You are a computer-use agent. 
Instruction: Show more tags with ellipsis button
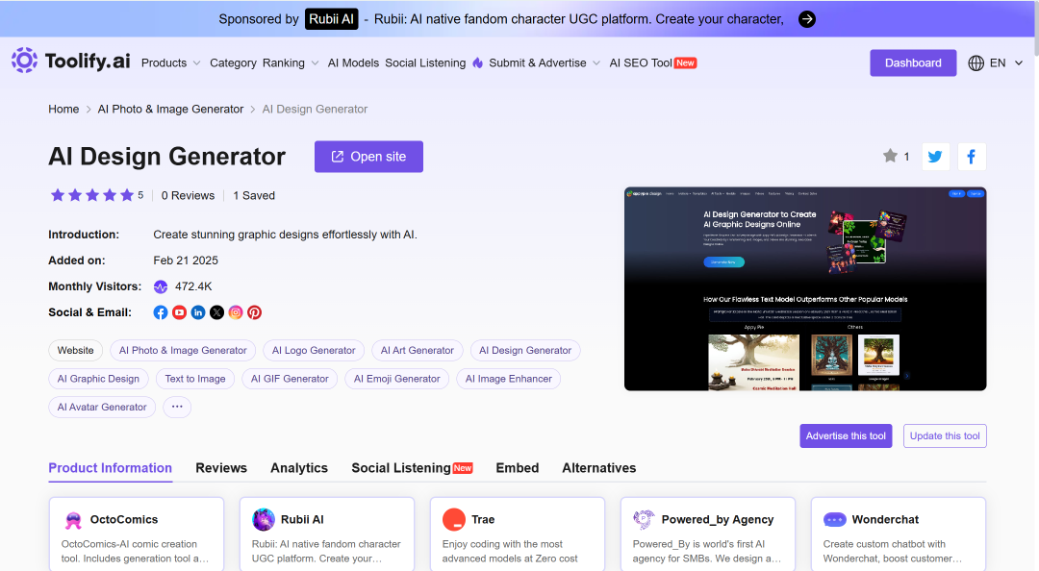[177, 407]
